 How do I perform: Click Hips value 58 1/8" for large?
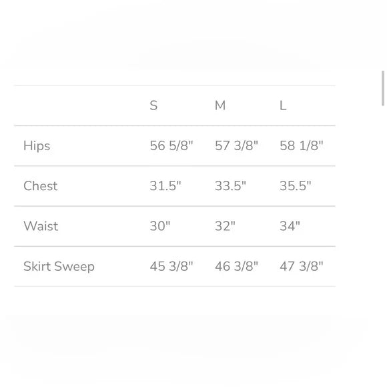click(x=302, y=145)
